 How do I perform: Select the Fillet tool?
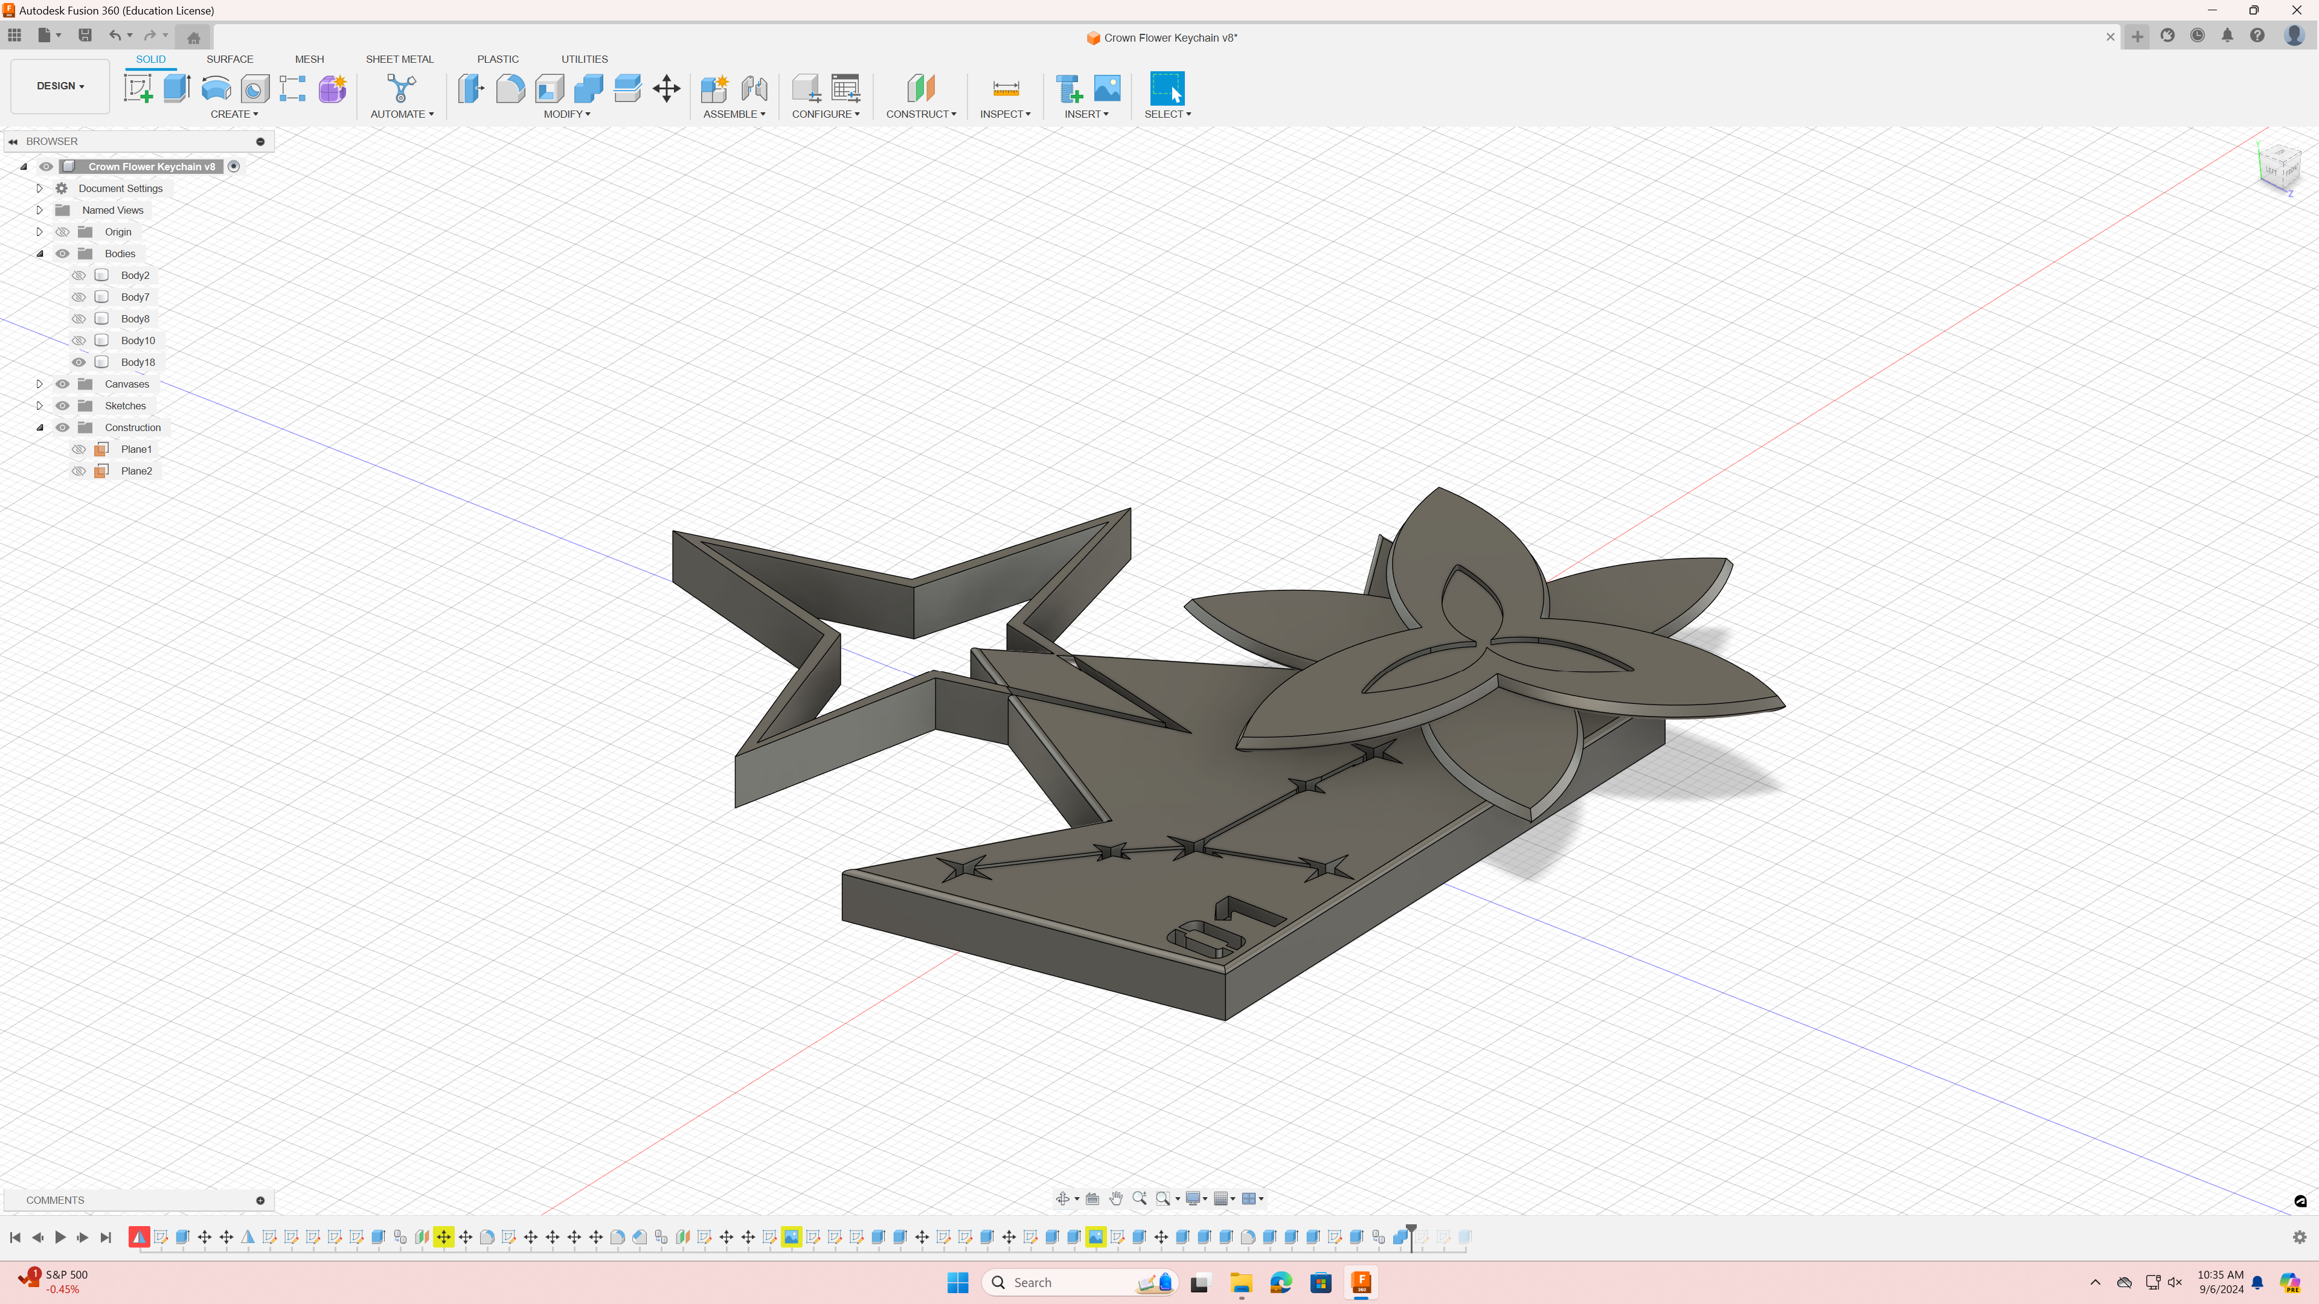coord(510,88)
